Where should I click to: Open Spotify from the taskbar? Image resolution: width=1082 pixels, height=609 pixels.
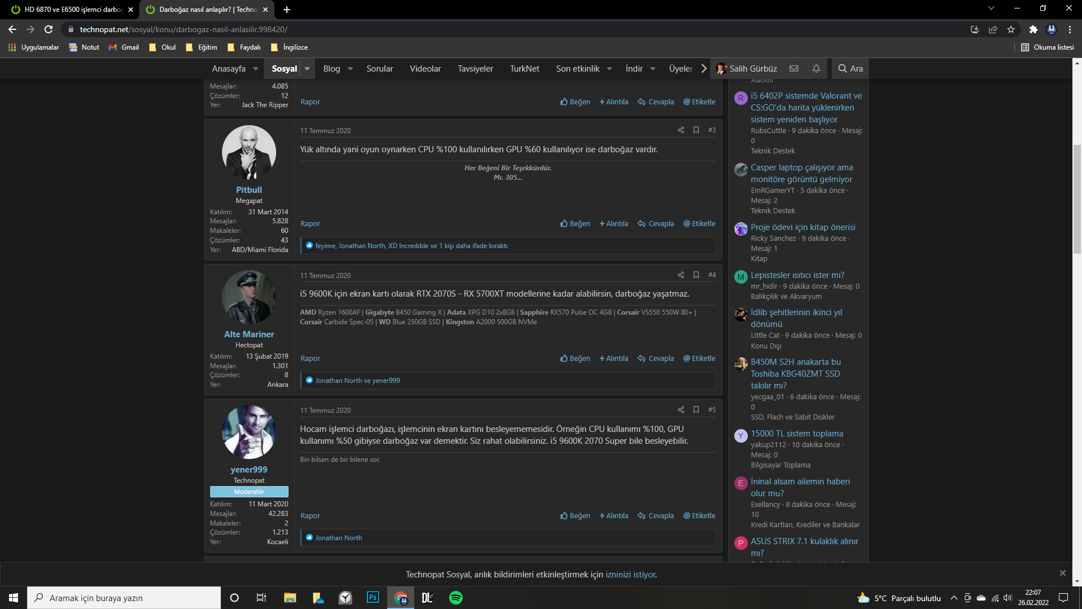coord(455,598)
